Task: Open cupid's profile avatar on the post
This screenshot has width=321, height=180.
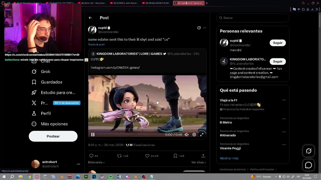Action: pos(92,30)
